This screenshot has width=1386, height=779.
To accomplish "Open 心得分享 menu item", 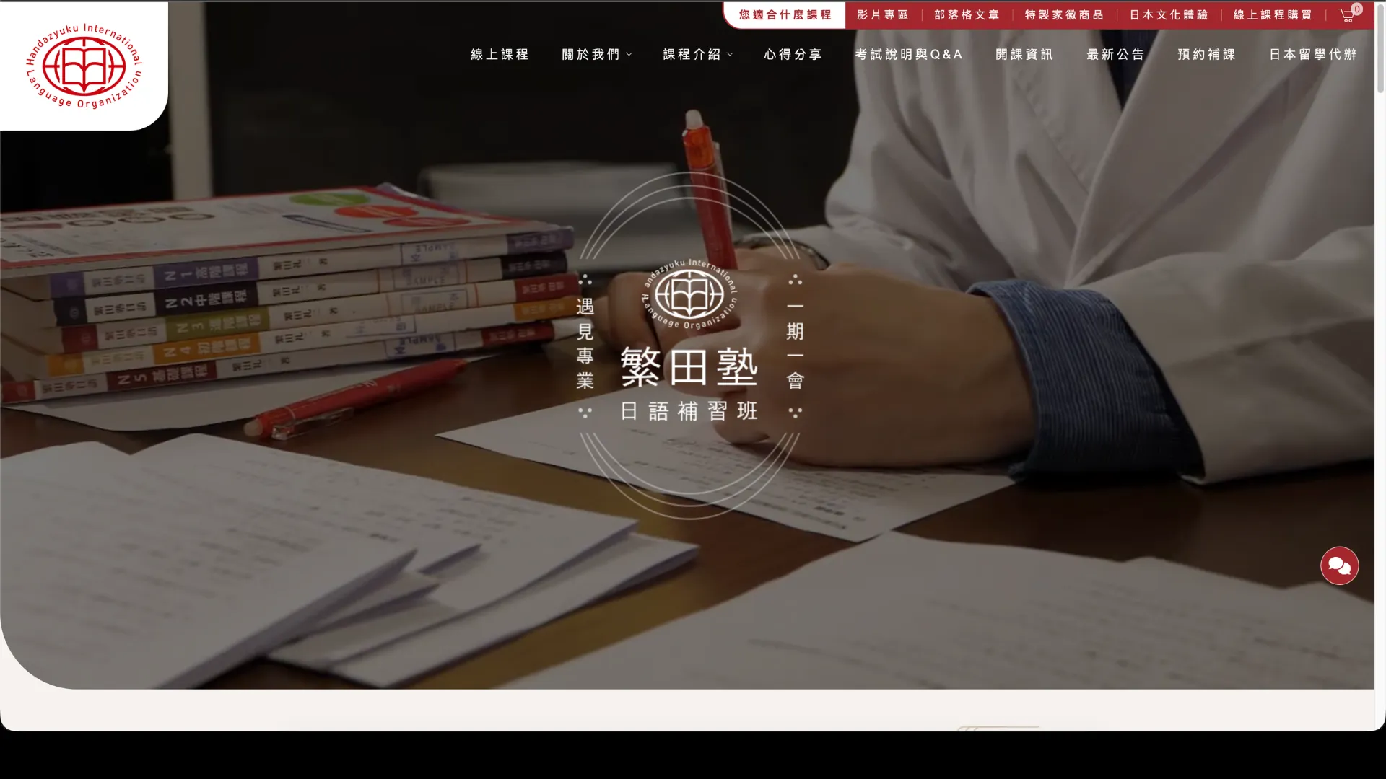I will tap(793, 55).
